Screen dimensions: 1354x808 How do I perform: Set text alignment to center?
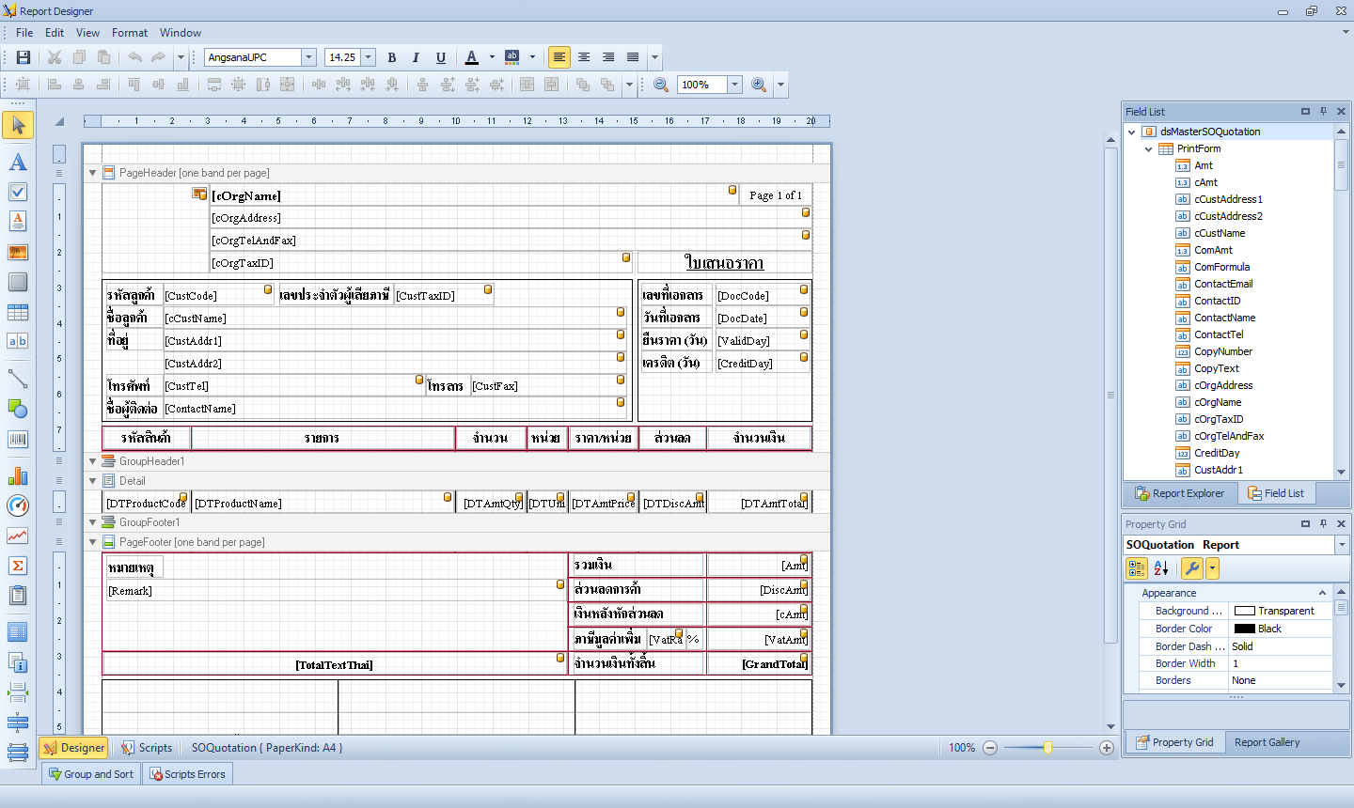point(584,57)
